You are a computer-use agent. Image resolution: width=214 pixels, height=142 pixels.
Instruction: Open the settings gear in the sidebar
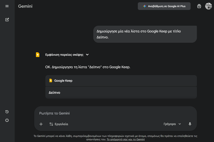pos(7,120)
